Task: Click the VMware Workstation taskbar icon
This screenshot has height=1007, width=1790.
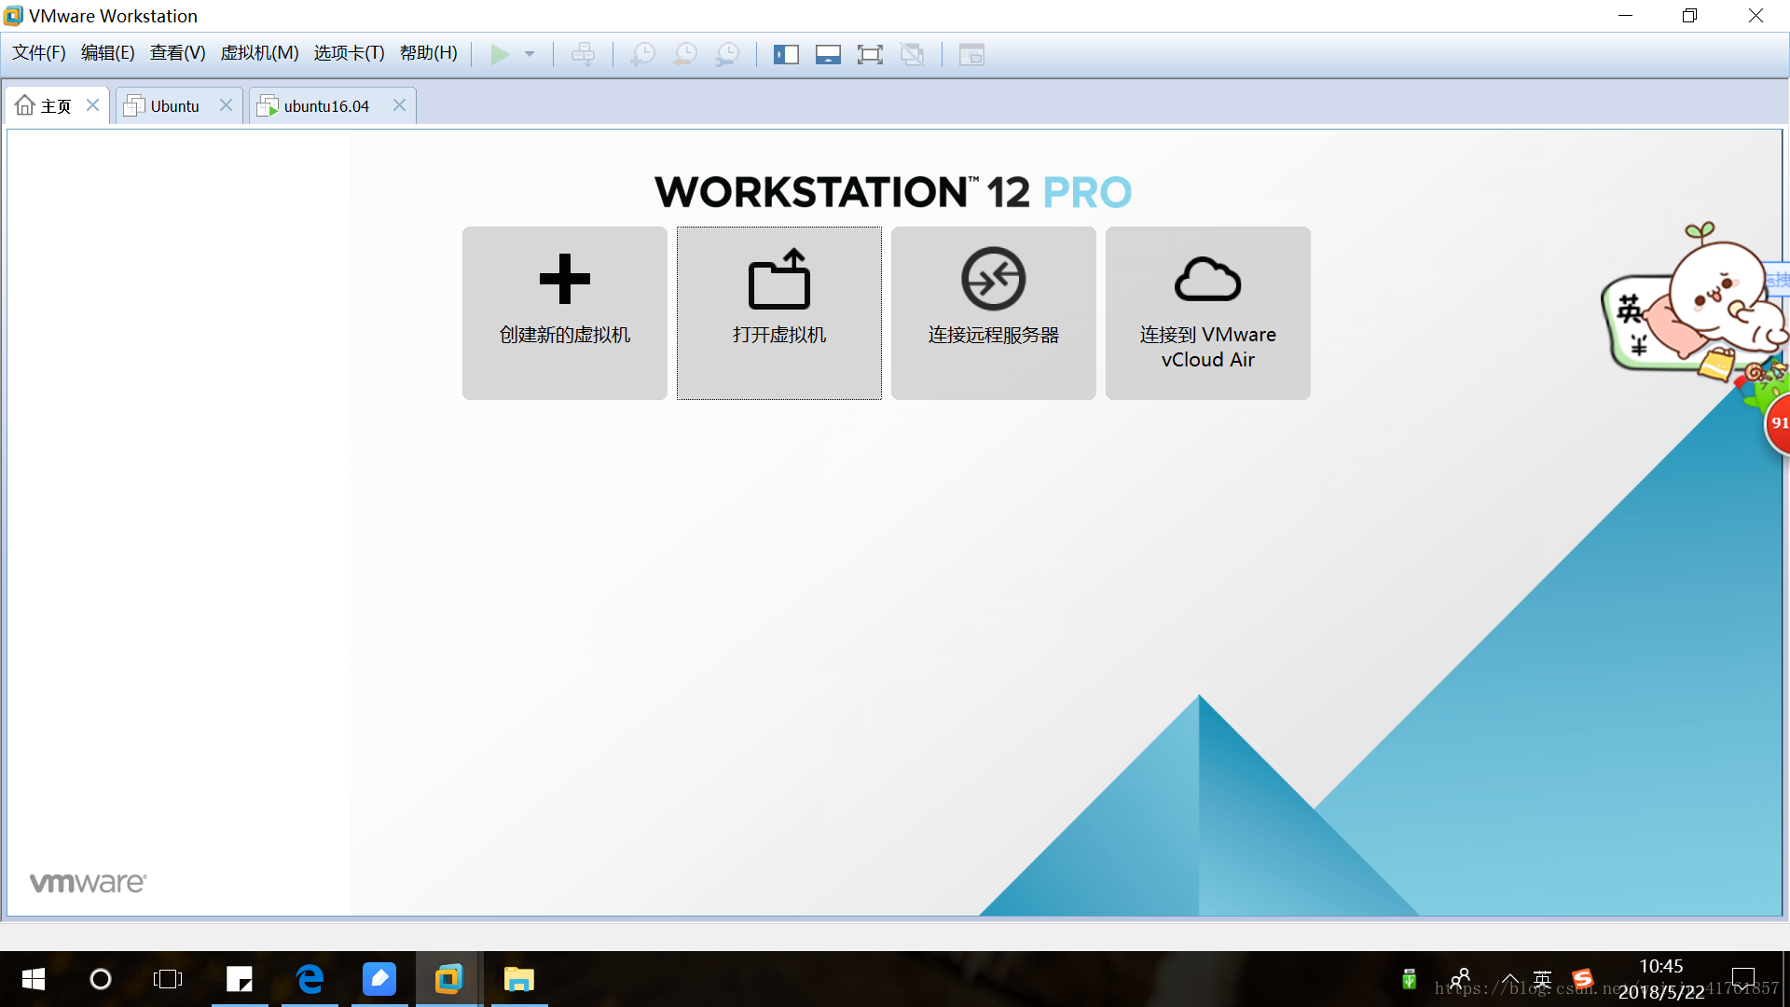Action: click(x=449, y=979)
